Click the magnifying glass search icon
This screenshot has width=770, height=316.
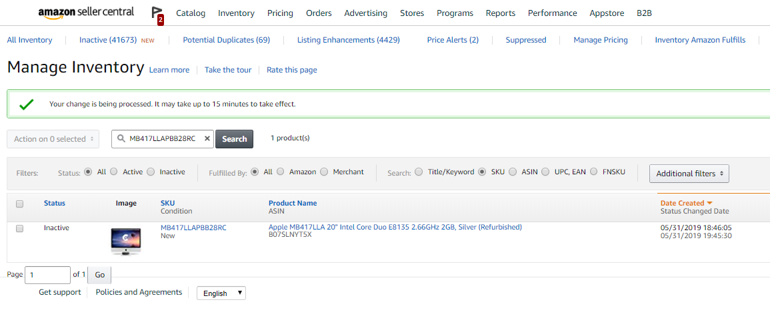(121, 138)
